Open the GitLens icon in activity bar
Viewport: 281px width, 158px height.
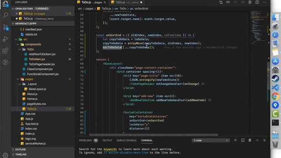coord(5,62)
